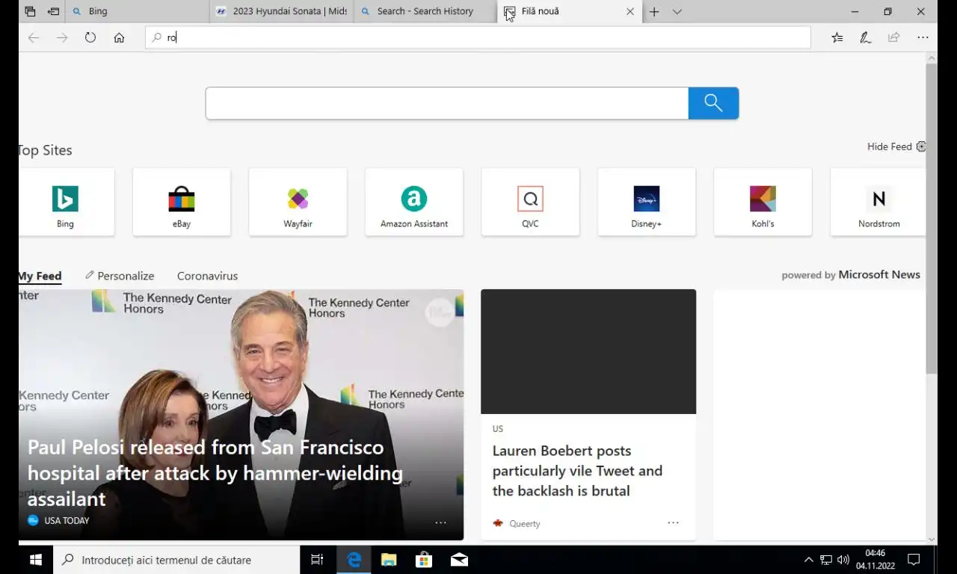Click Hide Feed settings link
The height and width of the screenshot is (574, 957).
(x=896, y=146)
